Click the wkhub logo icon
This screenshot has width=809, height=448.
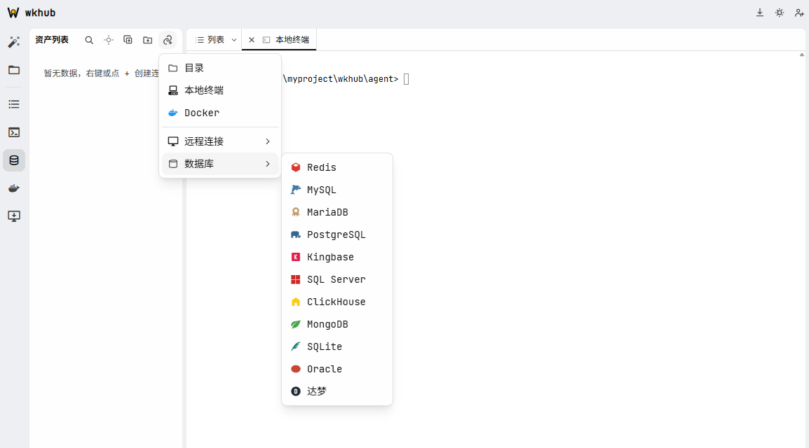tap(13, 13)
